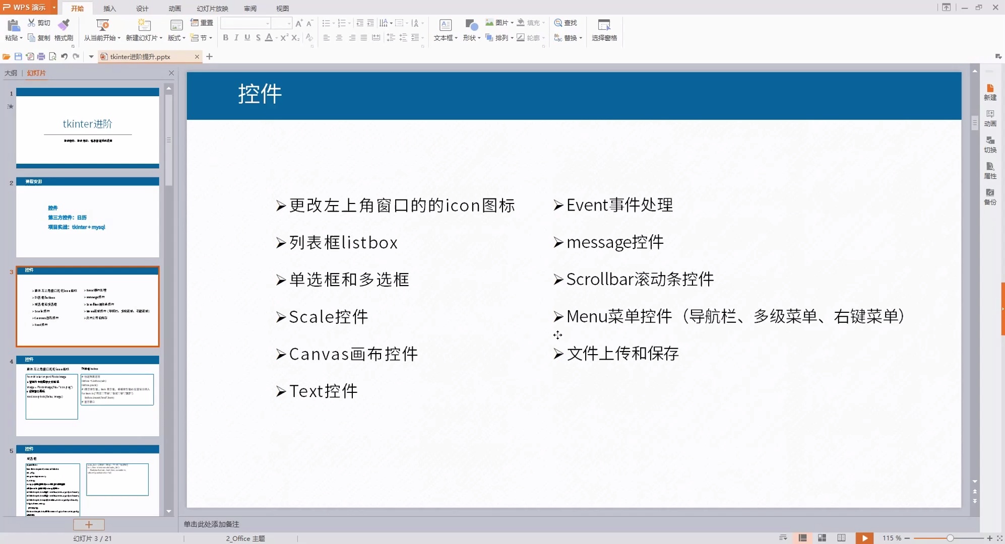Click the save icon in quick access bar
1005x544 pixels.
click(18, 56)
